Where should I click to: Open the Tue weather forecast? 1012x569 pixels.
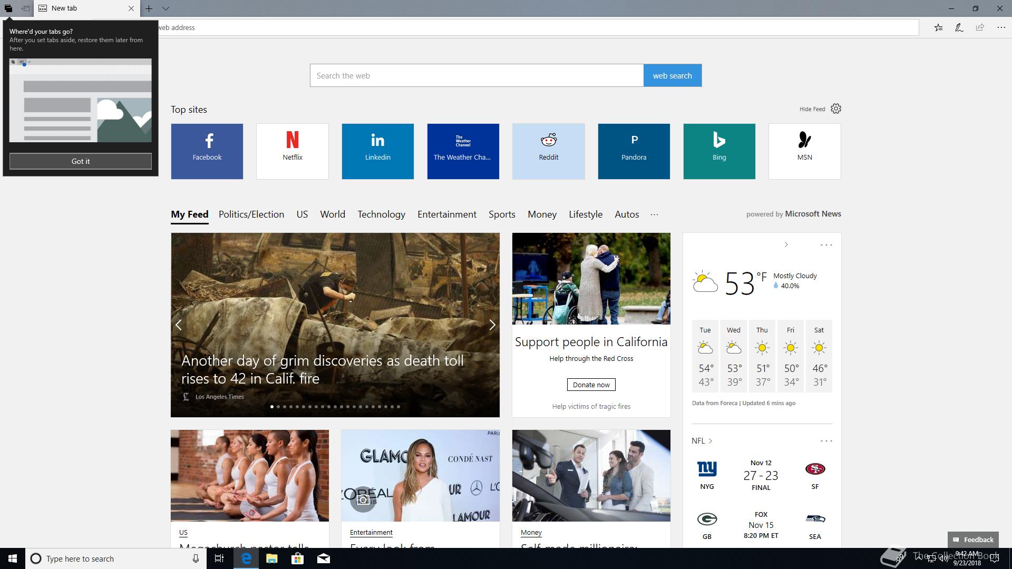click(705, 356)
